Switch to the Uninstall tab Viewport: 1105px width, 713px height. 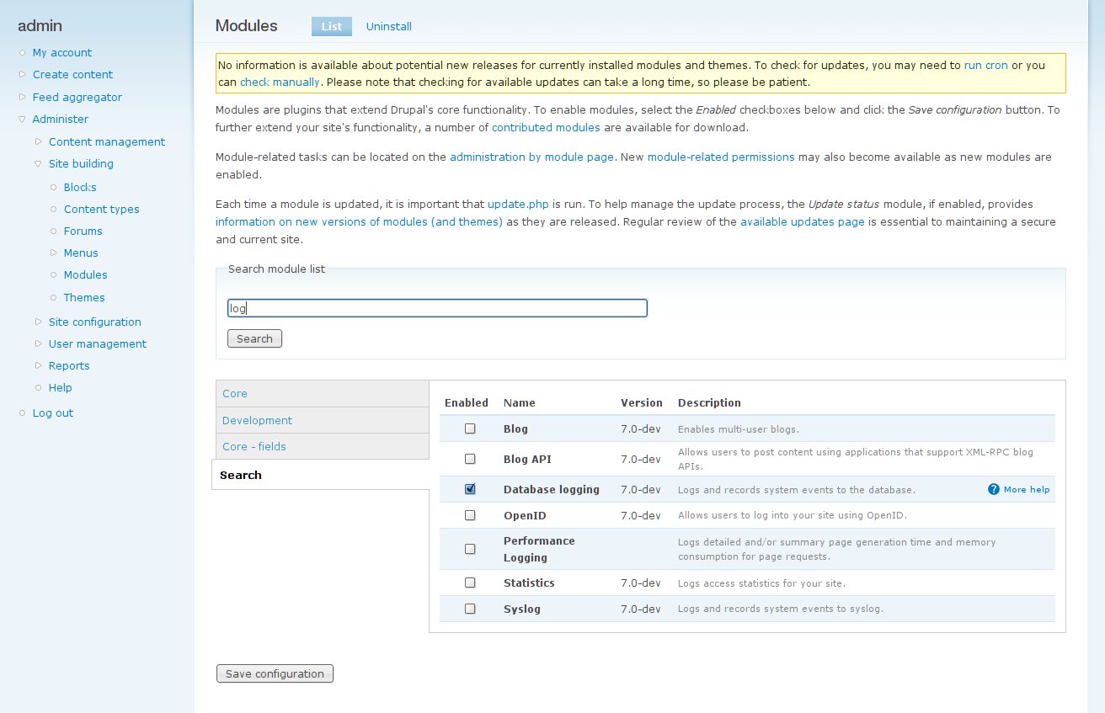(x=388, y=26)
